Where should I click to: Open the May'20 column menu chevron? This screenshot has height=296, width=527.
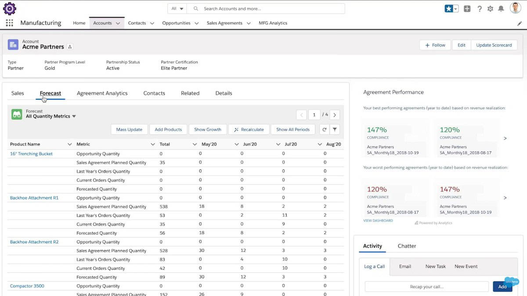point(236,144)
